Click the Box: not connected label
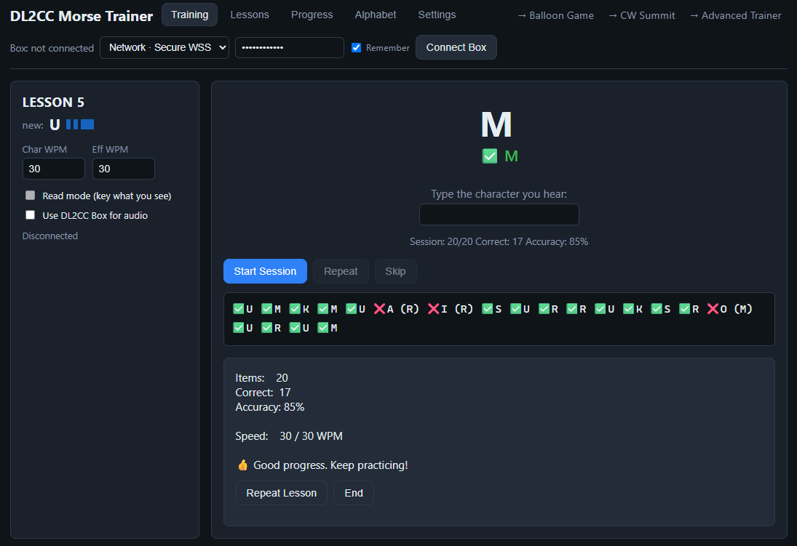 click(x=52, y=48)
